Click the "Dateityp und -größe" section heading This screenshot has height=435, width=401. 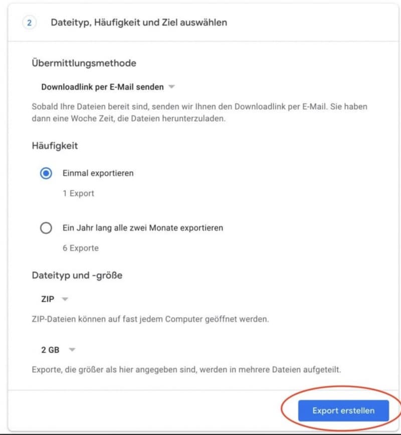point(77,276)
